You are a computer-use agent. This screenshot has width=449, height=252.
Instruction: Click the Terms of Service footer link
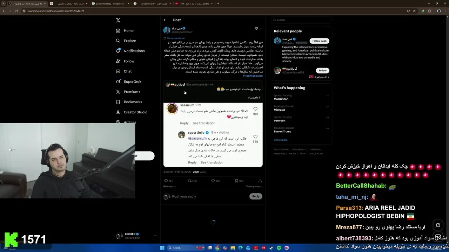coord(281,149)
